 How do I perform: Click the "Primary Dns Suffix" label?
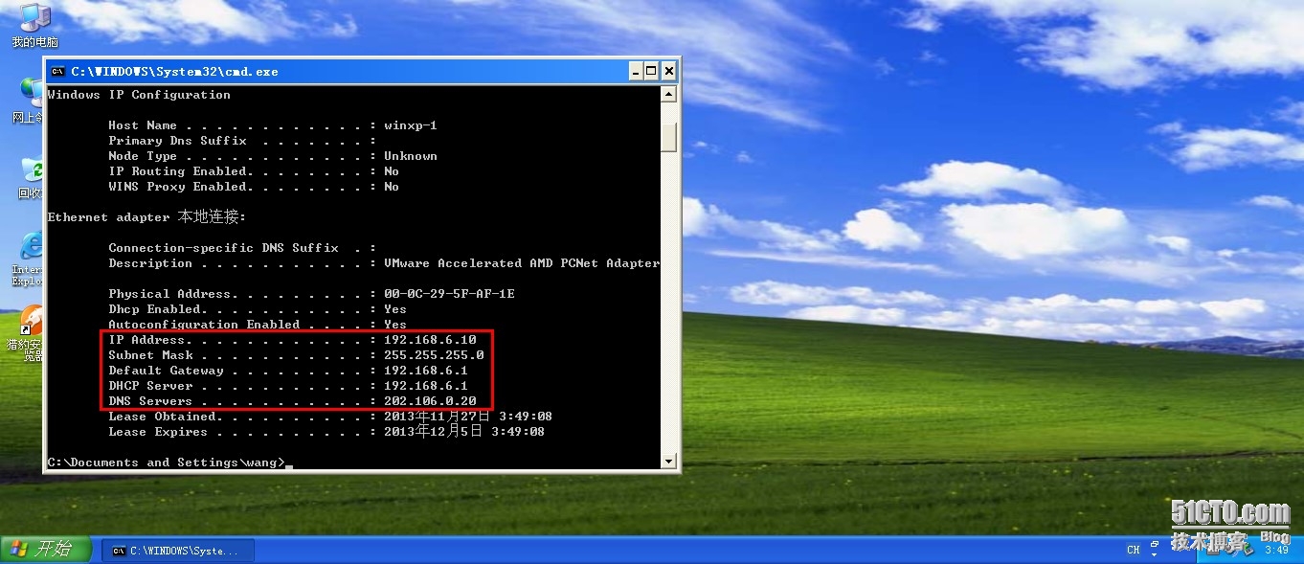177,141
